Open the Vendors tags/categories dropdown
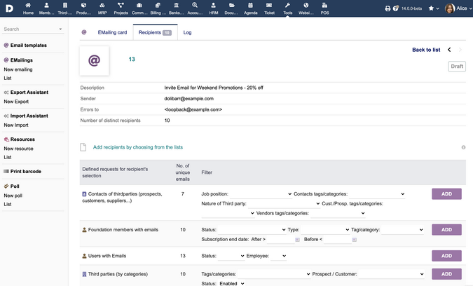The height and width of the screenshot is (286, 473). 338,213
